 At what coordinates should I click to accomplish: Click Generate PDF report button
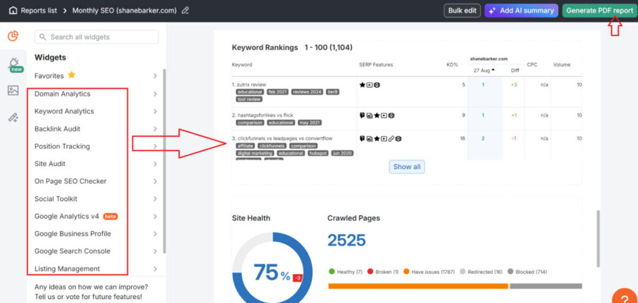click(x=599, y=11)
